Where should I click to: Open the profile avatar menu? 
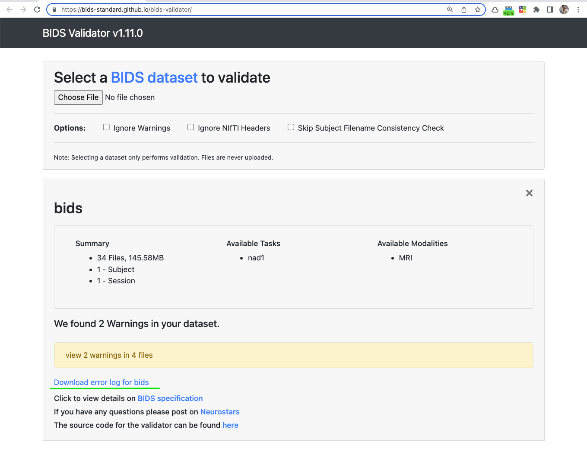[x=564, y=10]
